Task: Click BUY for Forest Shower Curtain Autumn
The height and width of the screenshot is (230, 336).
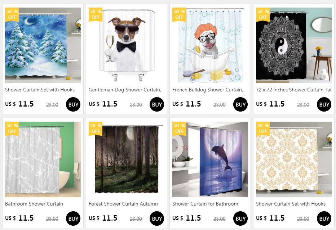Action: [157, 218]
